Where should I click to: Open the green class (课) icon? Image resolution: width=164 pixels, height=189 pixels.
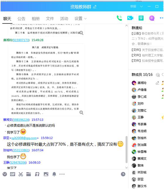click(141, 18)
